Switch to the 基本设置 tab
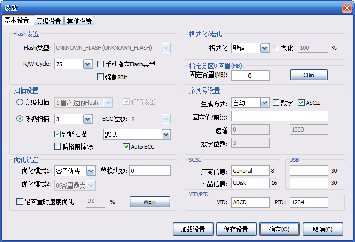Viewport: 355px width, 242px height. [x=17, y=21]
